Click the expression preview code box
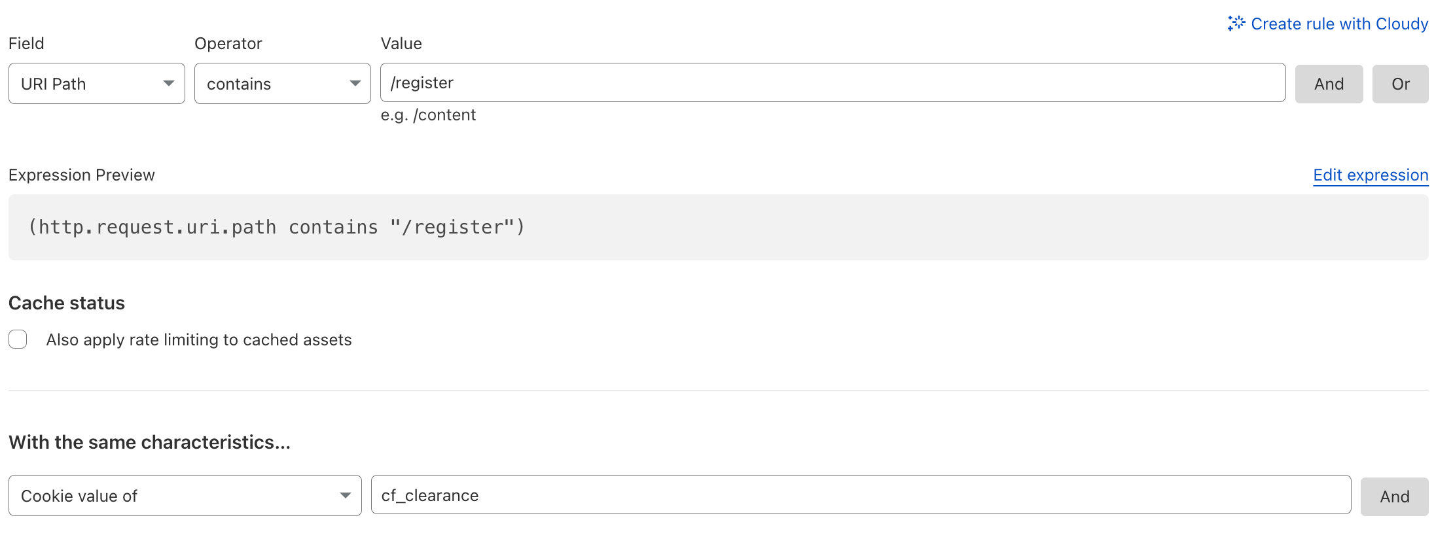The width and height of the screenshot is (1453, 556). click(718, 227)
